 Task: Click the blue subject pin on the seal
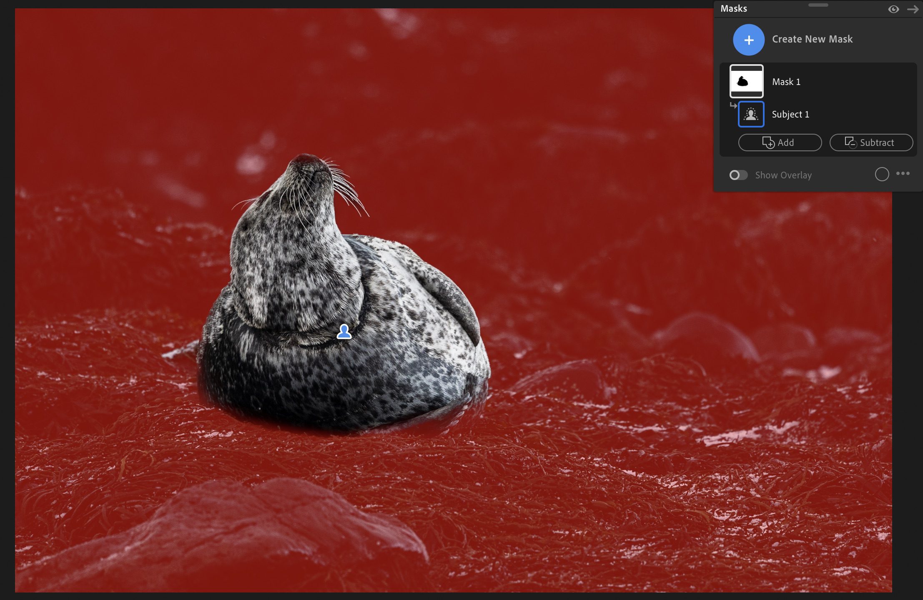[x=344, y=332]
